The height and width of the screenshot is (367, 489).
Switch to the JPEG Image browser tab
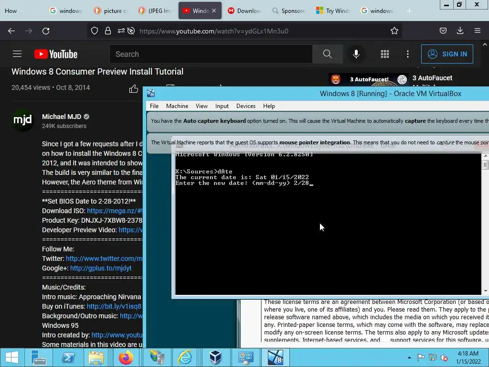coord(155,11)
